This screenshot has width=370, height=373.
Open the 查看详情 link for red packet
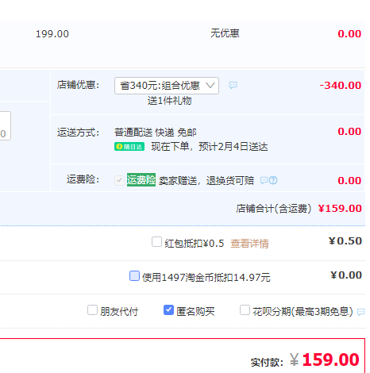tap(249, 244)
